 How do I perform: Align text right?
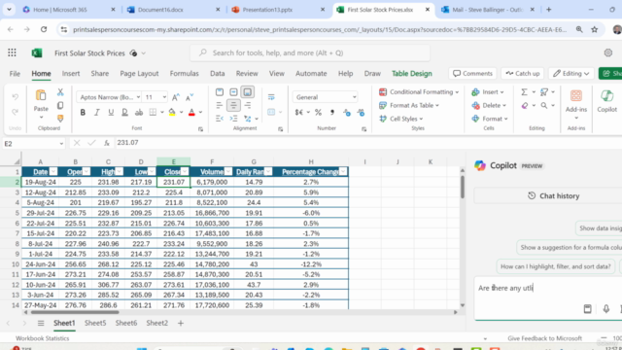[248, 105]
